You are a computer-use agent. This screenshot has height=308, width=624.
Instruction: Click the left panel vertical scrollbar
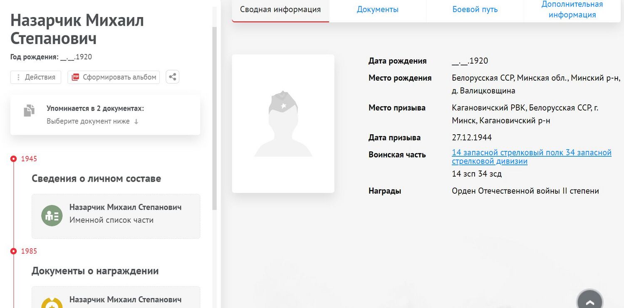coord(215,116)
